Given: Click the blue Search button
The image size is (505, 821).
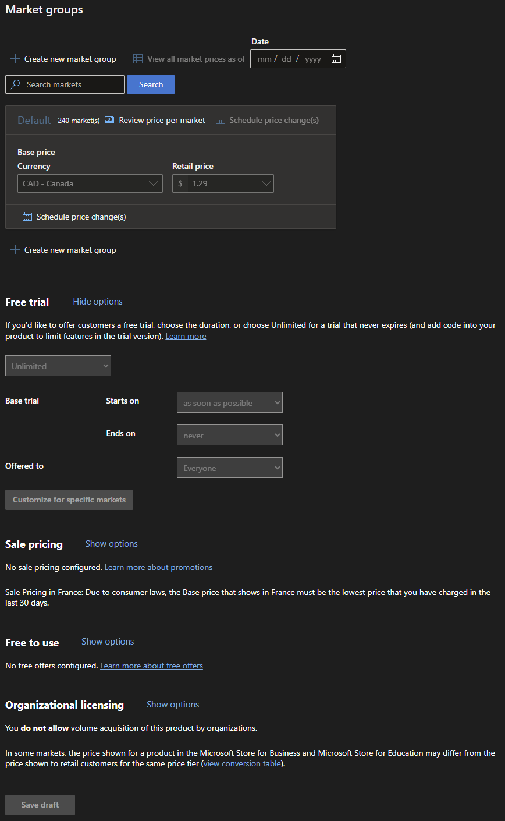Looking at the screenshot, I should tap(151, 84).
